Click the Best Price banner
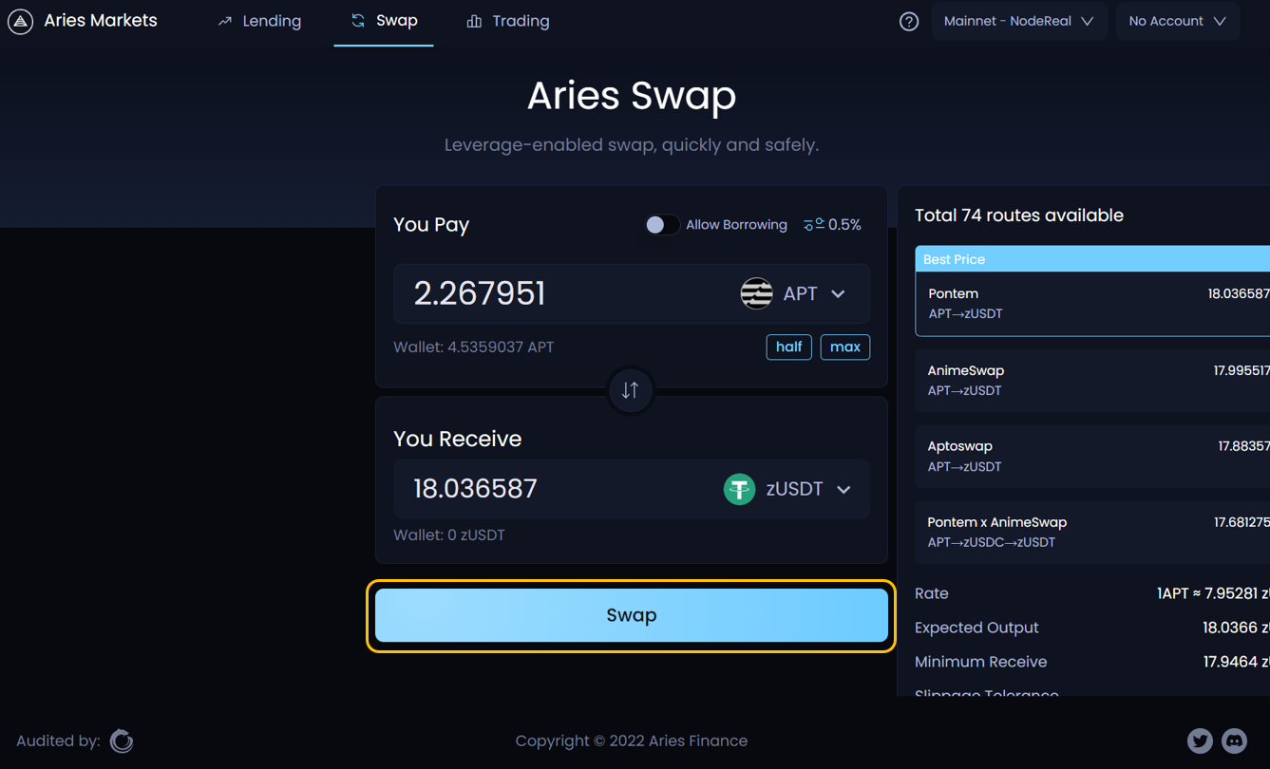Screen dimensions: 1270x769 tap(1092, 259)
